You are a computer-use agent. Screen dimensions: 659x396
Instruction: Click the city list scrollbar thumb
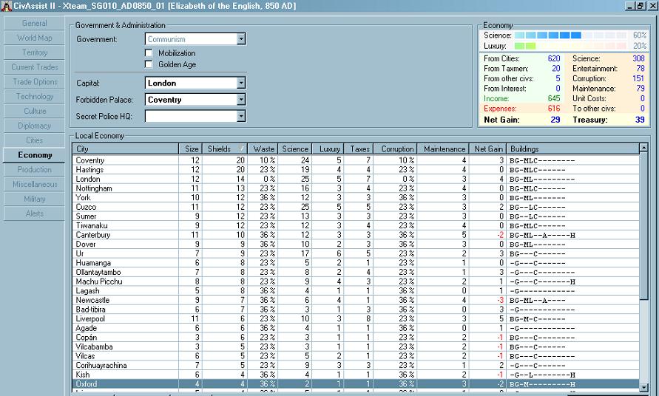coord(643,225)
